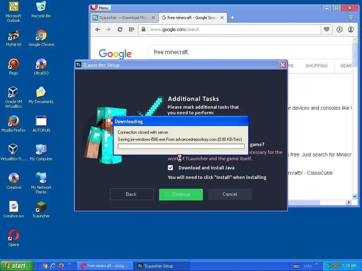Close the TLauncher Download tab
362x271 pixels.
click(x=153, y=18)
